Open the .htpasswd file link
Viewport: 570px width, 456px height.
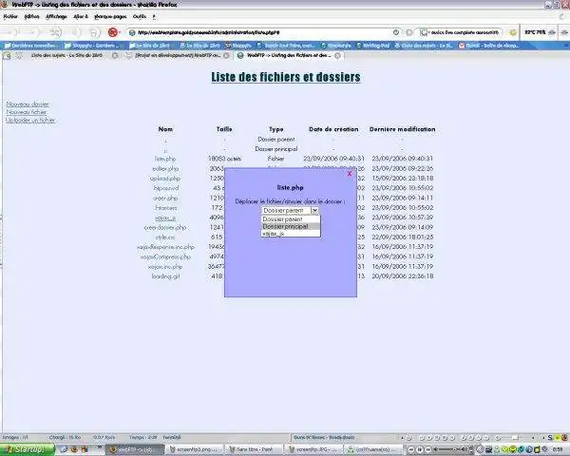165,188
